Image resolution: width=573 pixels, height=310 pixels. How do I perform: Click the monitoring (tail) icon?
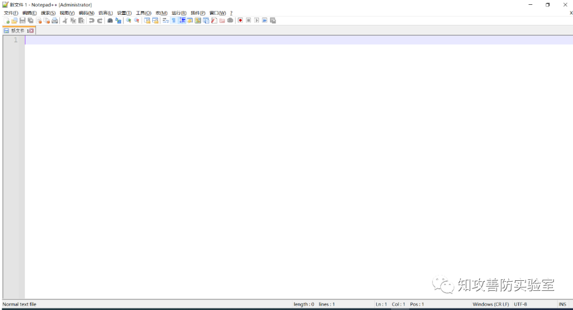[230, 21]
